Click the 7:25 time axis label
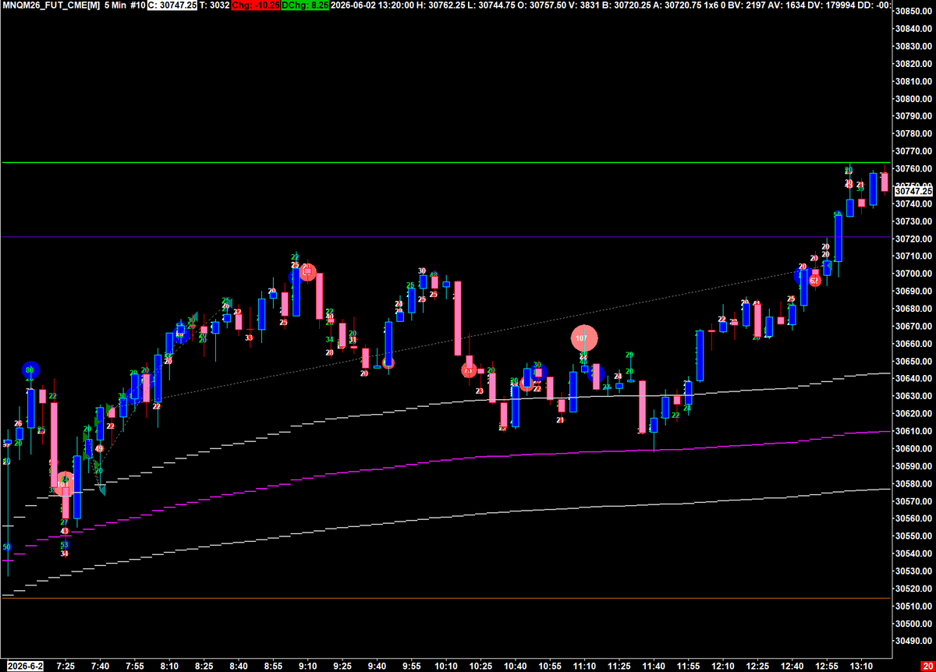This screenshot has width=936, height=672. [66, 666]
